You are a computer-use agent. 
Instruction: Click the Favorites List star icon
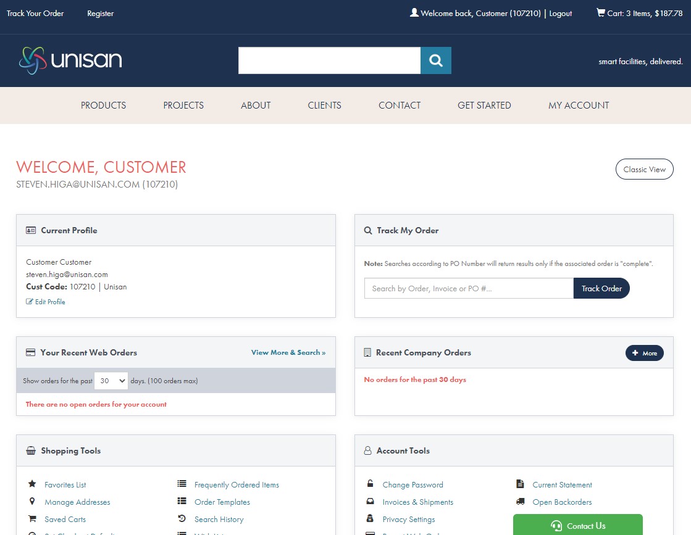32,484
